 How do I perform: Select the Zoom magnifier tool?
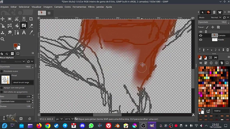click(x=3, y=39)
